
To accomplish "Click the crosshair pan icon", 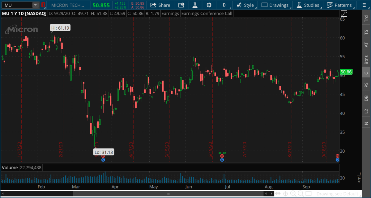I will [x=285, y=194].
